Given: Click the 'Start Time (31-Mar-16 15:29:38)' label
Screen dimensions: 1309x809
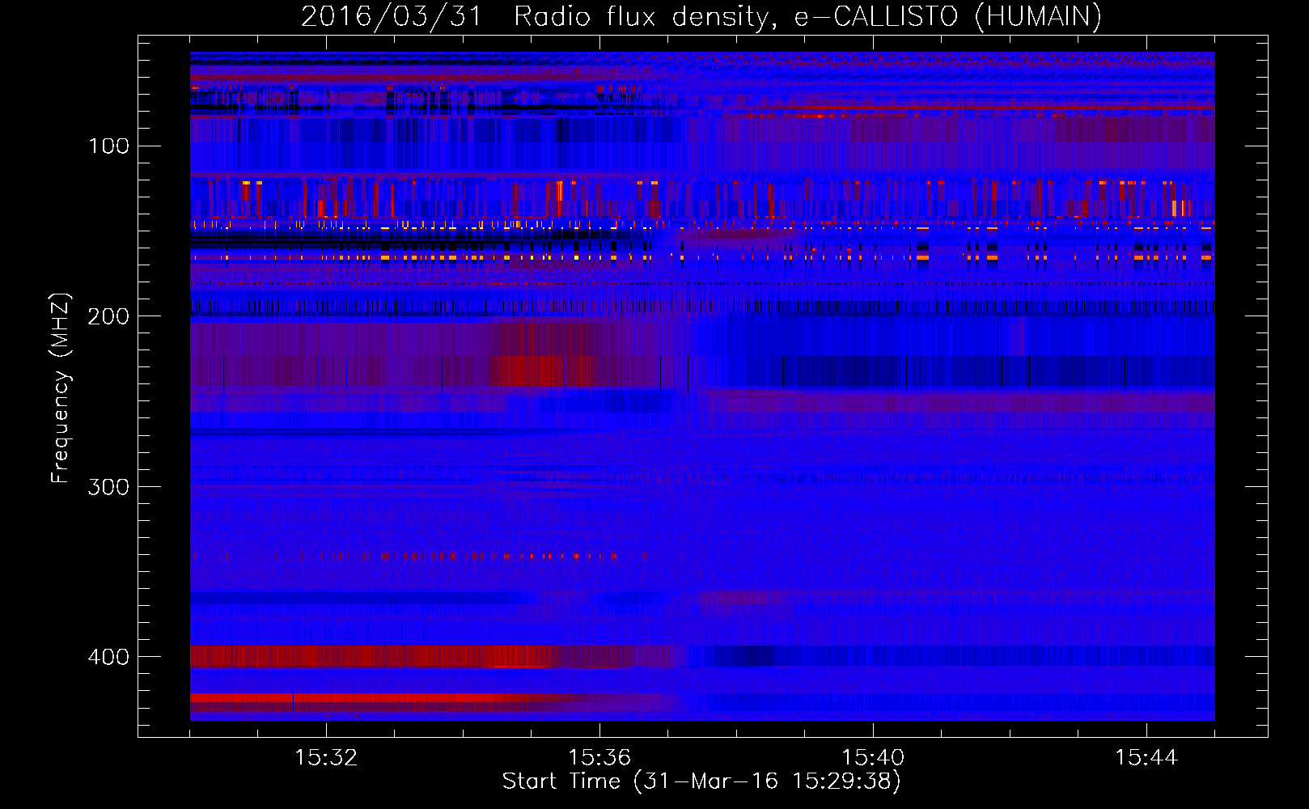Looking at the screenshot, I should [x=701, y=781].
